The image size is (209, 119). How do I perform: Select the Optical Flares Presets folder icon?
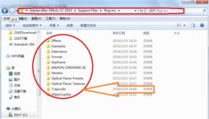48,78
